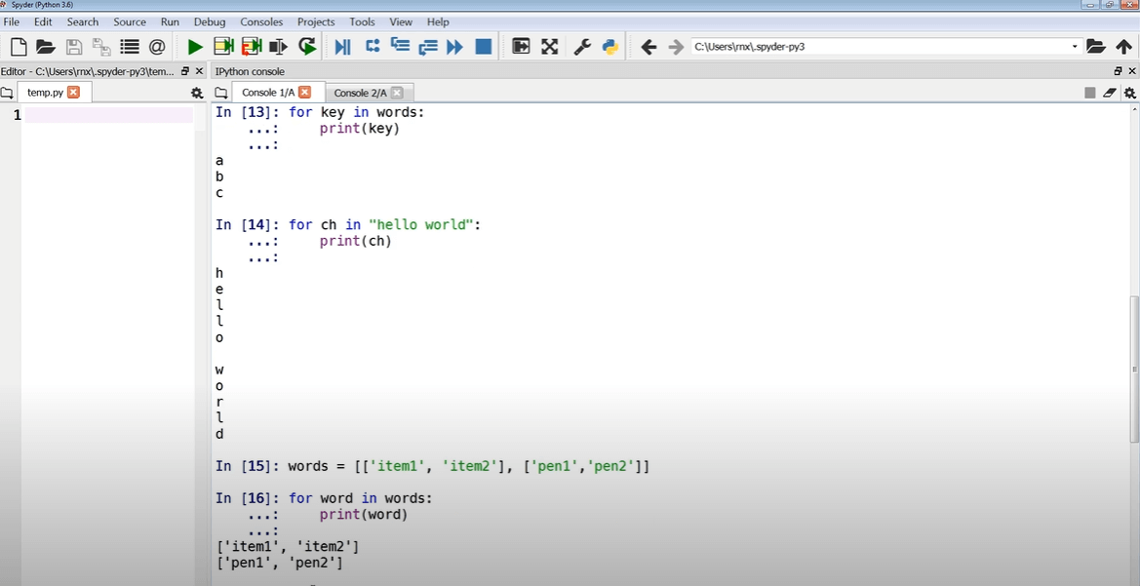Viewport: 1140px width, 586px height.
Task: Click the In [15] words assignment line
Action: [x=433, y=466]
